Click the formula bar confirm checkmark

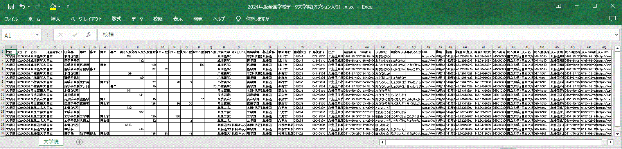(x=74, y=35)
